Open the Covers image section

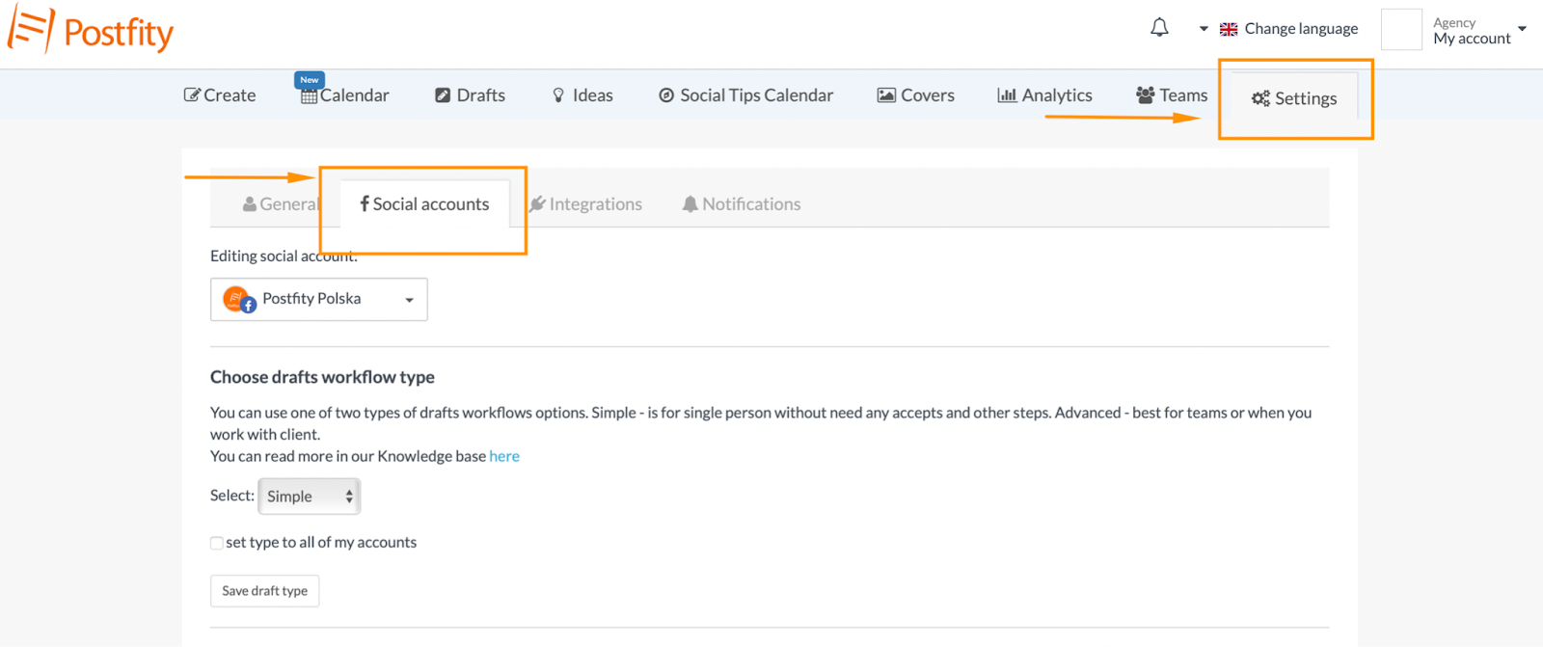coord(915,95)
